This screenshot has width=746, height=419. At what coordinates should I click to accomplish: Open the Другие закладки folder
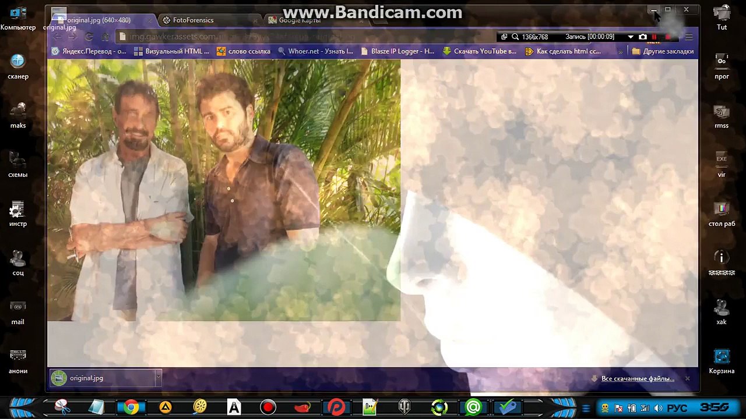663,51
